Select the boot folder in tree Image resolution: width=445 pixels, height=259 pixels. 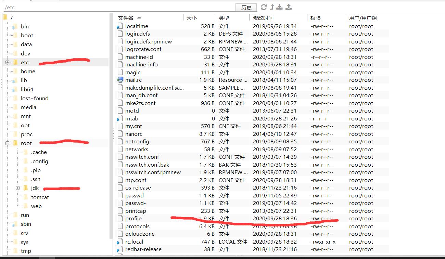pyautogui.click(x=27, y=35)
